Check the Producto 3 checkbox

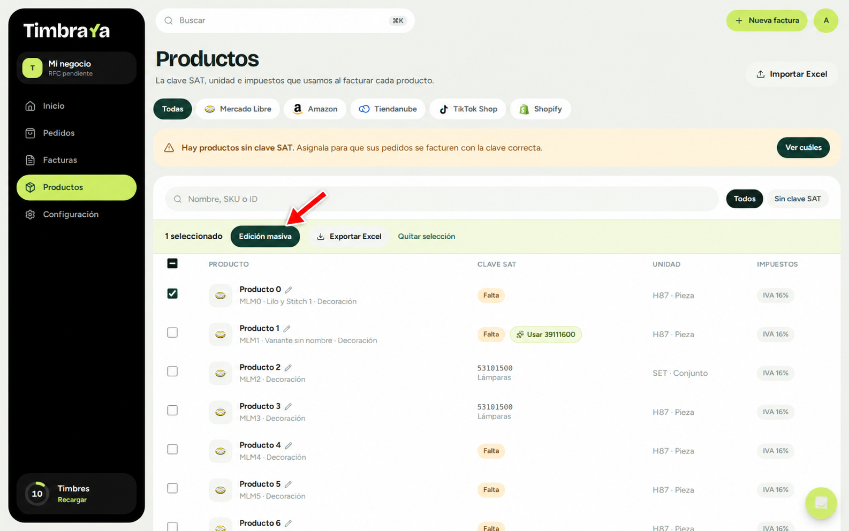pos(172,411)
